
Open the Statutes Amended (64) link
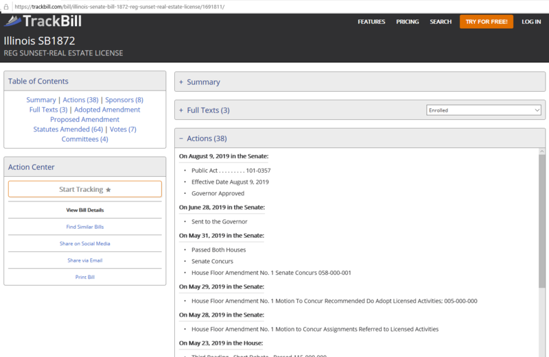point(68,130)
